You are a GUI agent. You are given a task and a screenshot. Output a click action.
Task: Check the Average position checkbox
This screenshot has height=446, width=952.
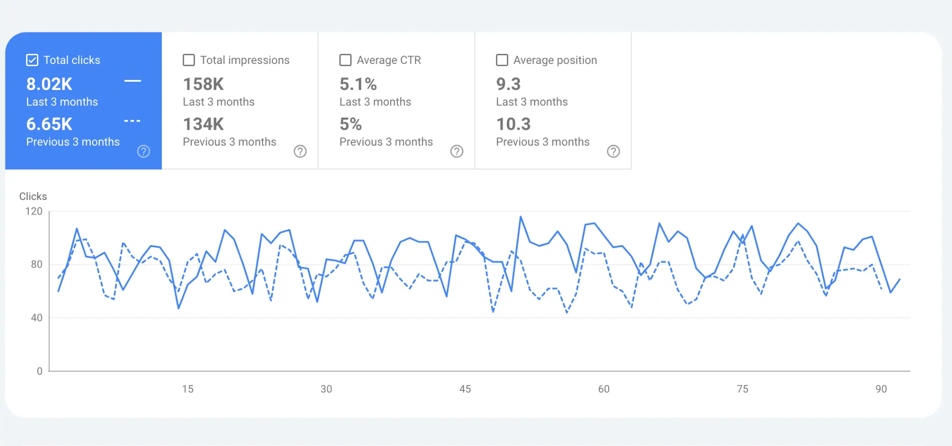(x=502, y=60)
